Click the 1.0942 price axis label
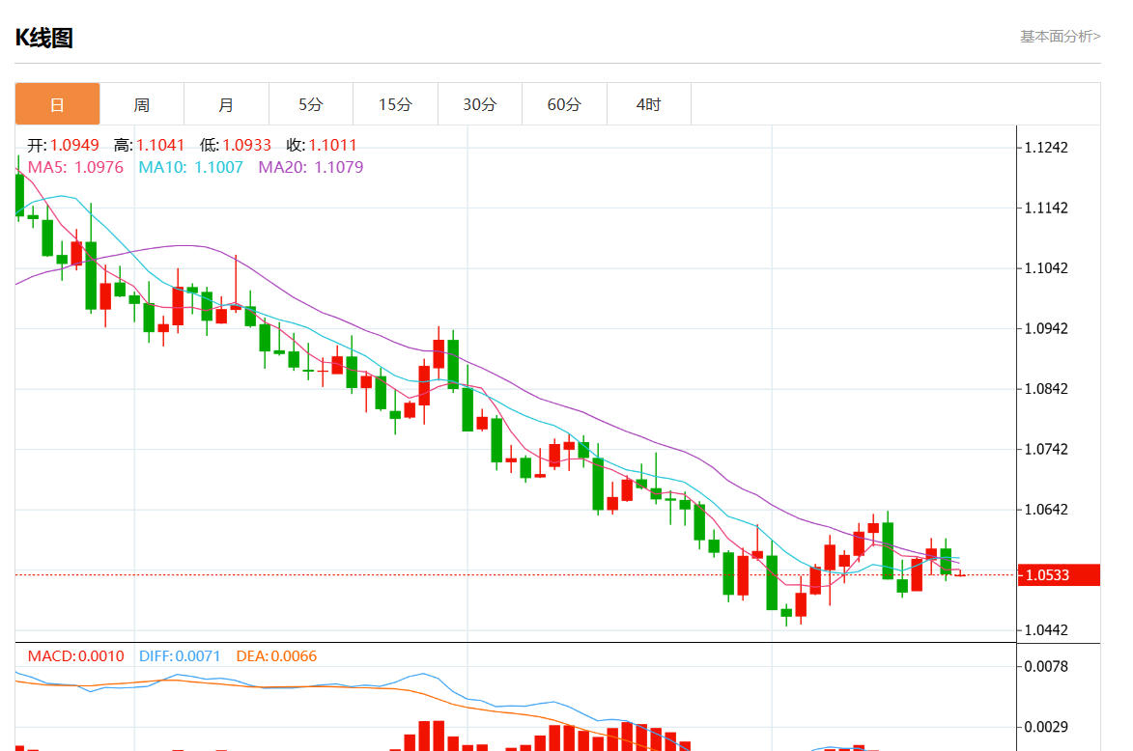This screenshot has height=751, width=1133. 1046,328
